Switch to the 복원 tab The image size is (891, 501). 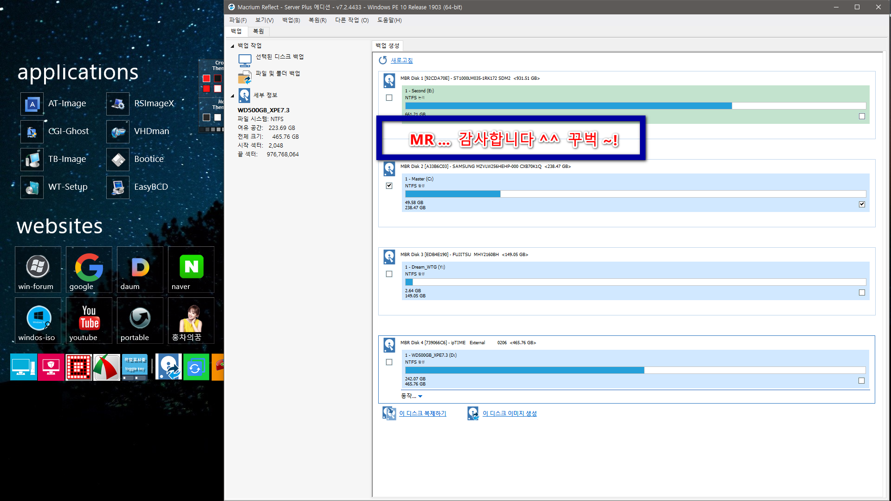(x=258, y=32)
